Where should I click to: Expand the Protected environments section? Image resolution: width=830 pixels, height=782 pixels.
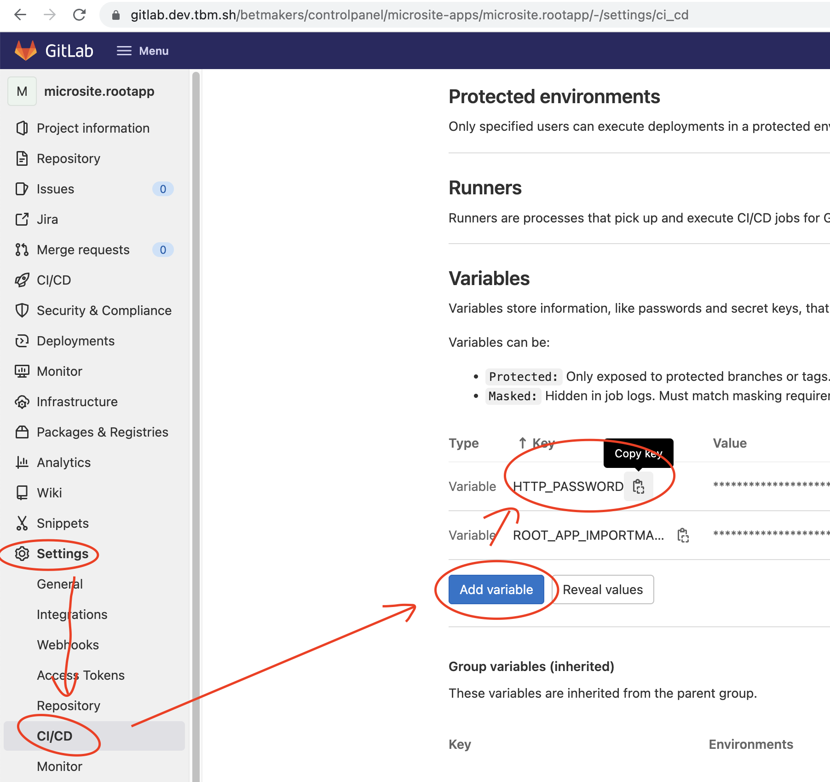554,97
